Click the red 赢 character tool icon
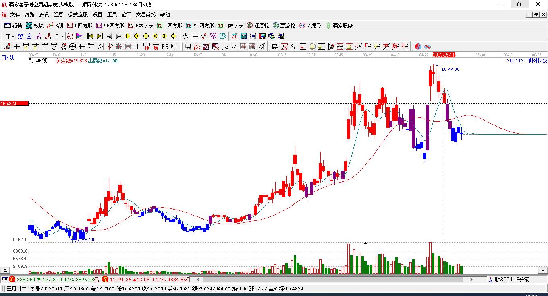 156,47
